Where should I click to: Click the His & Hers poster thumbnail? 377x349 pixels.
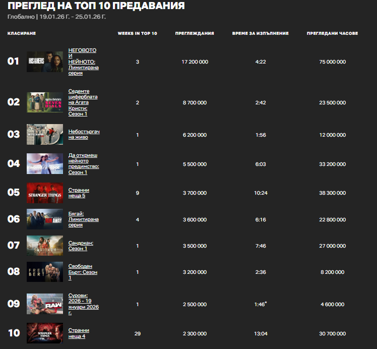tap(45, 62)
